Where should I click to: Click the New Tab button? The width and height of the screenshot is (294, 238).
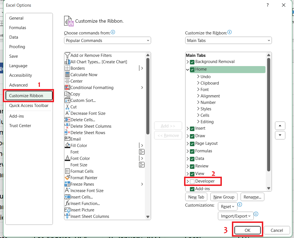[x=196, y=197]
